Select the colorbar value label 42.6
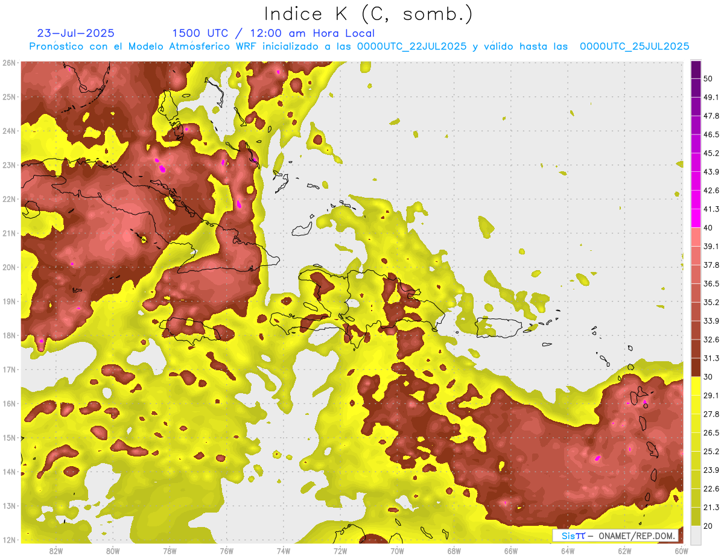The width and height of the screenshot is (724, 559). click(711, 191)
